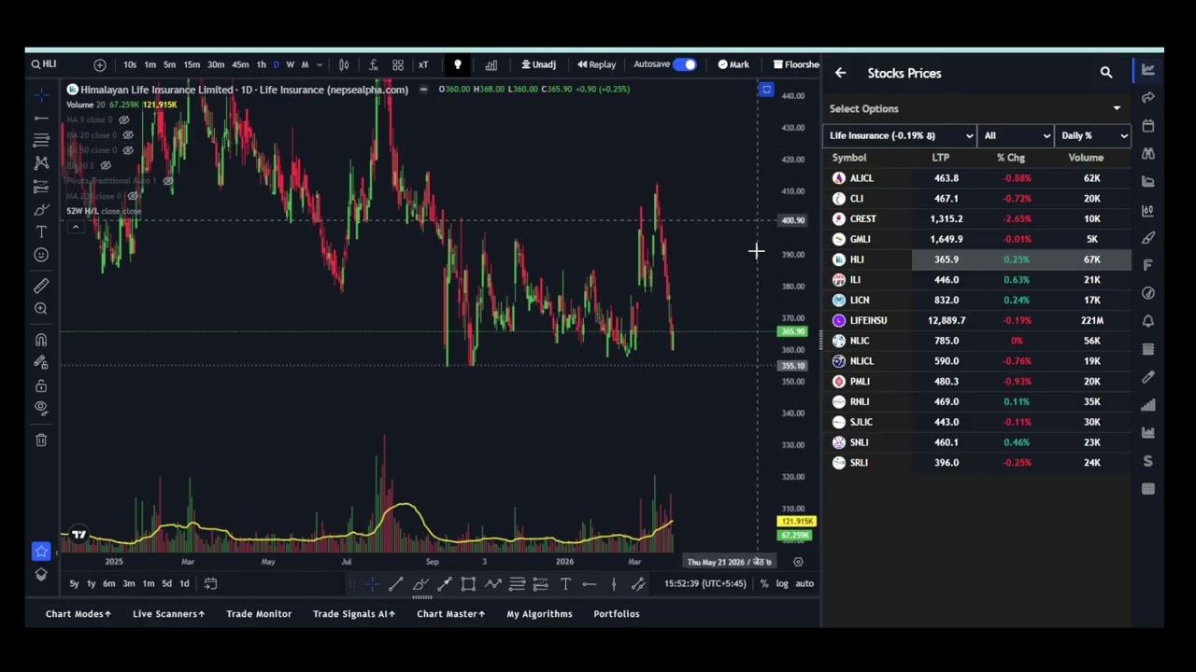Select the text tool in left sidebar
The image size is (1196, 672).
[41, 231]
